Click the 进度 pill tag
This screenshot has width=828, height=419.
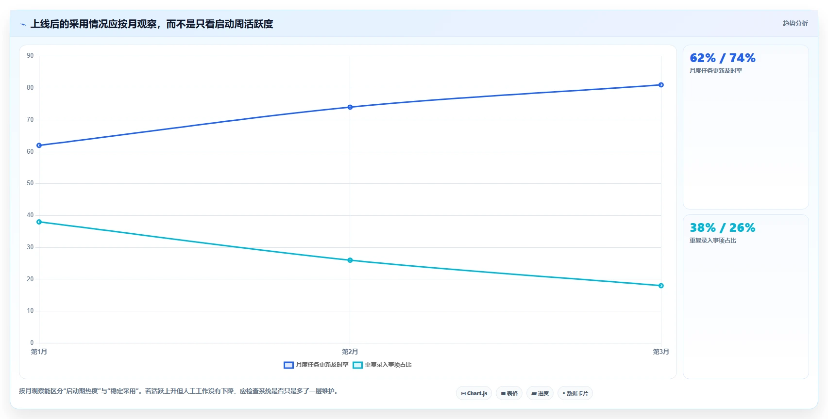point(540,393)
